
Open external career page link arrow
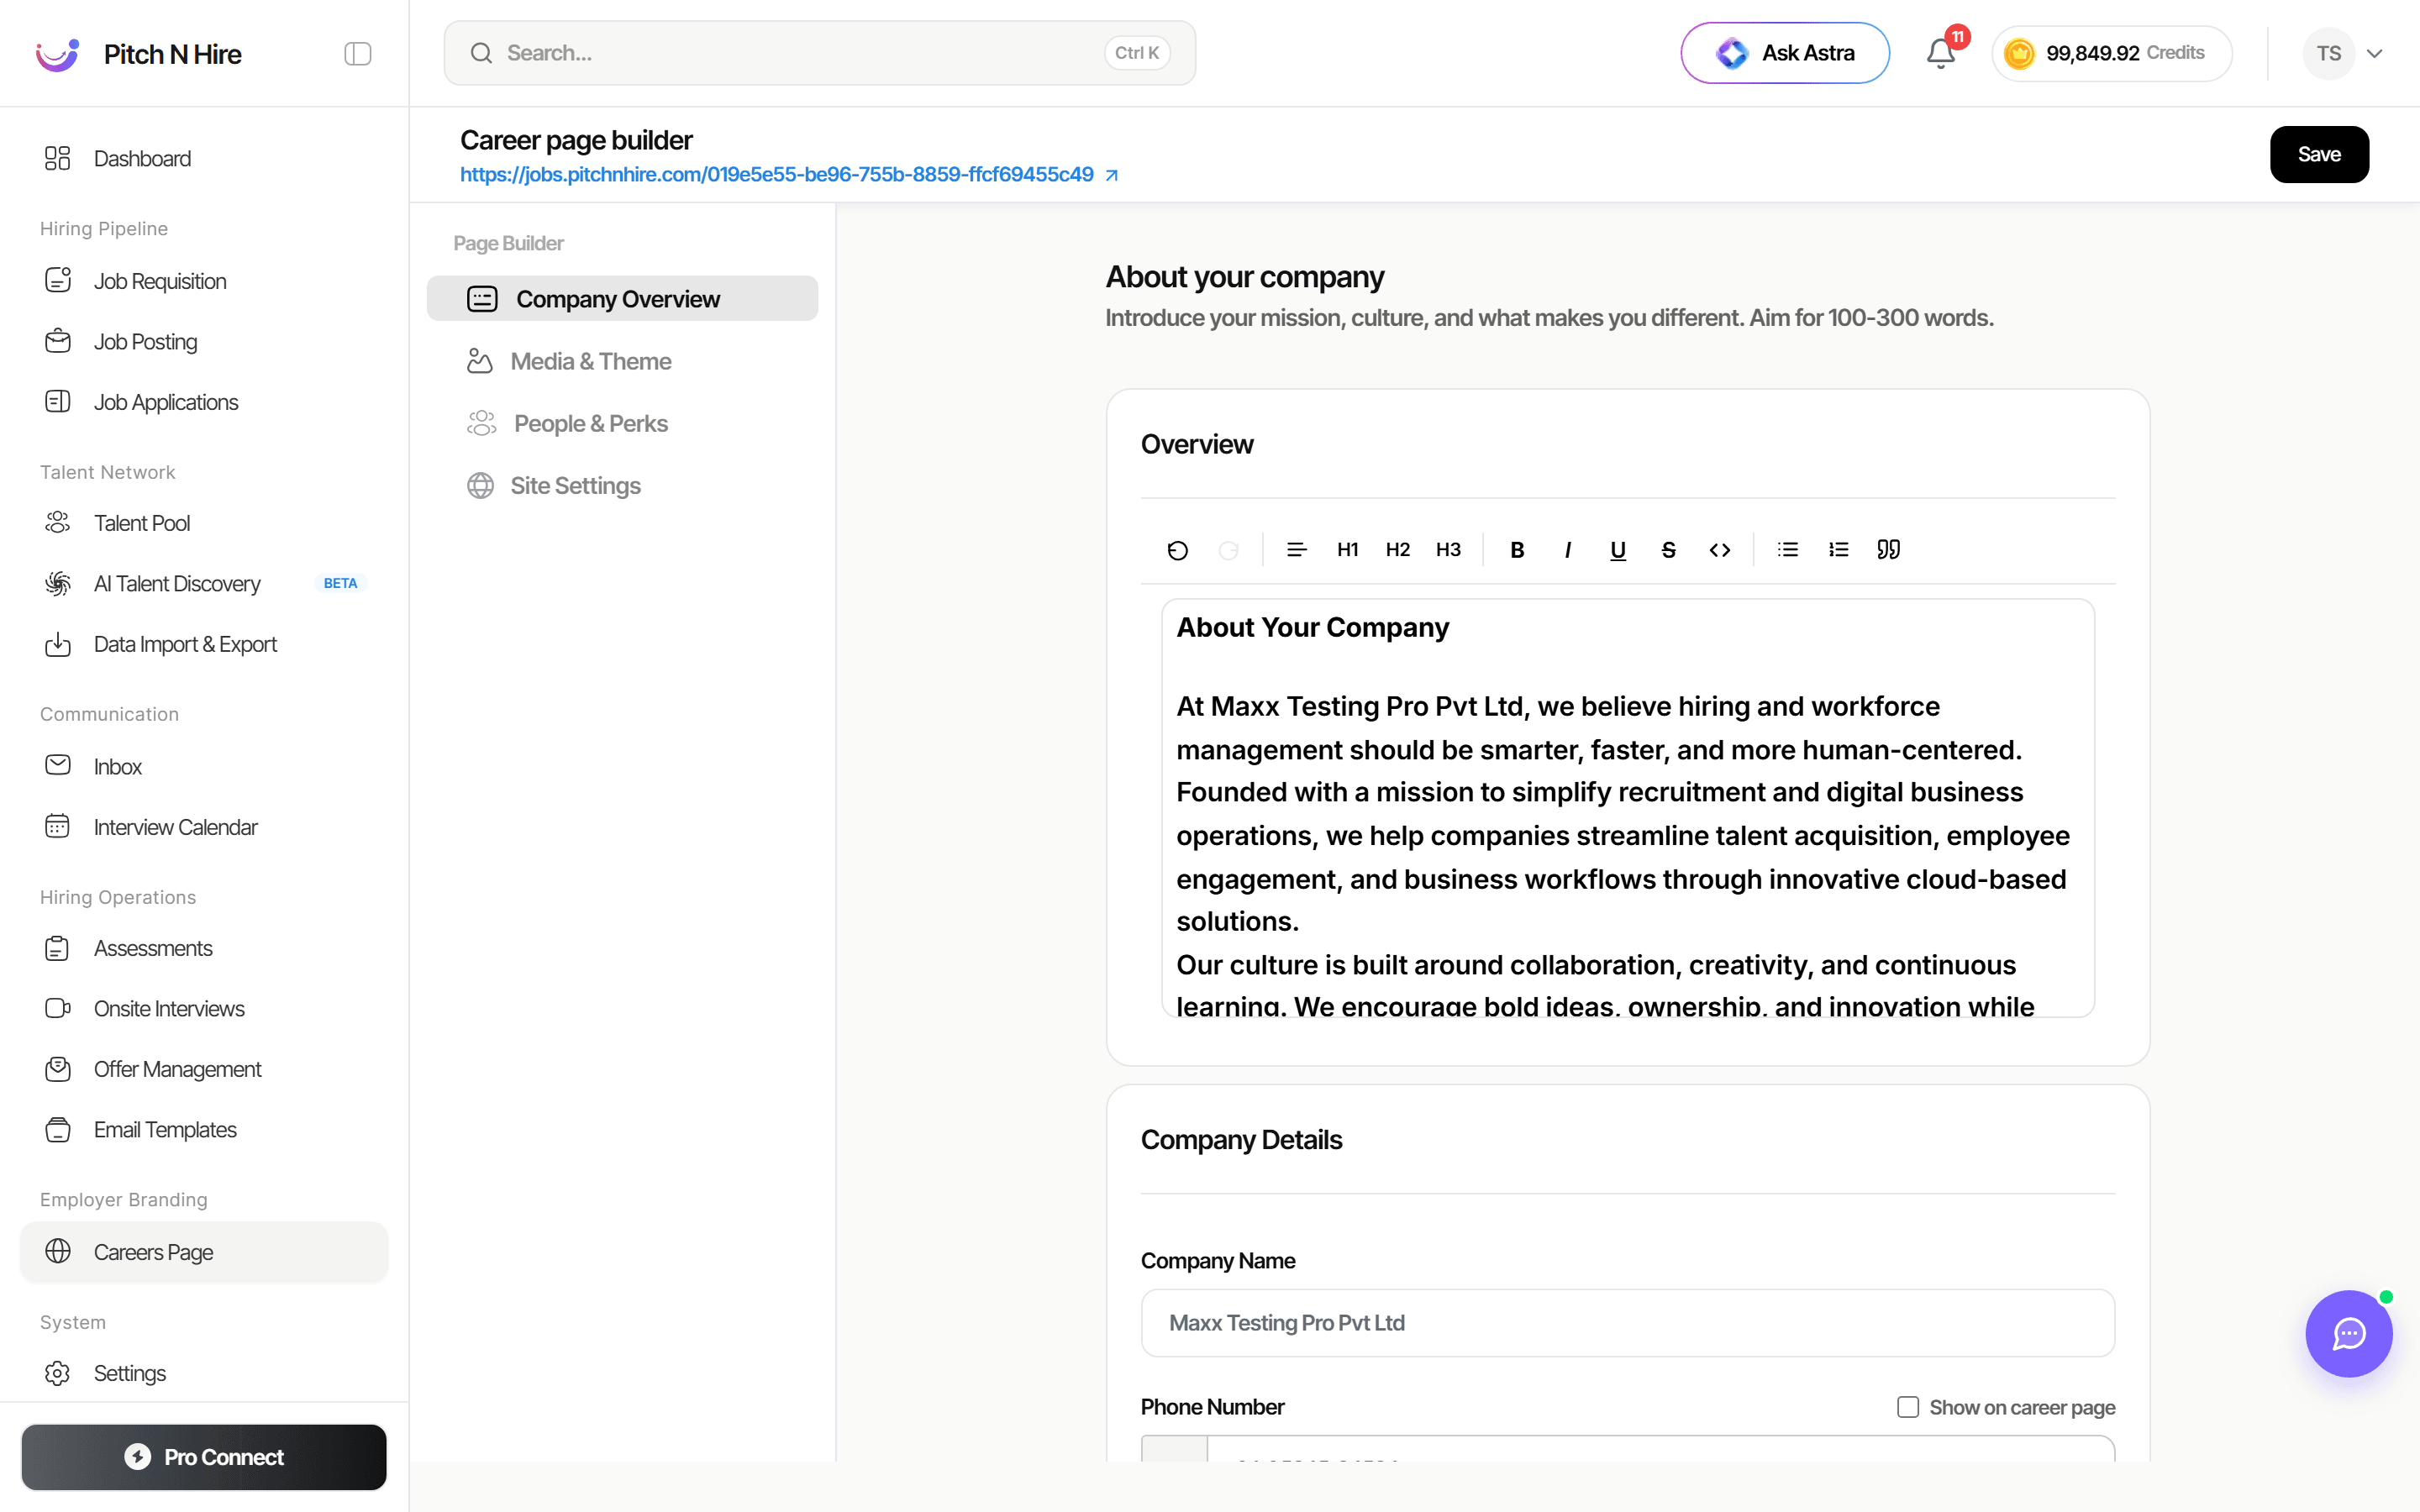pyautogui.click(x=1111, y=175)
